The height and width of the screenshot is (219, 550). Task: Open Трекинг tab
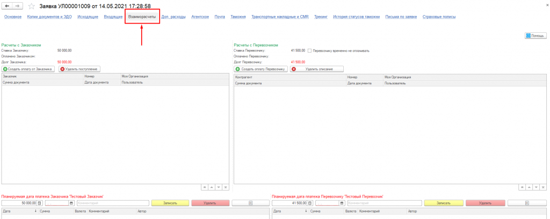tap(321, 17)
